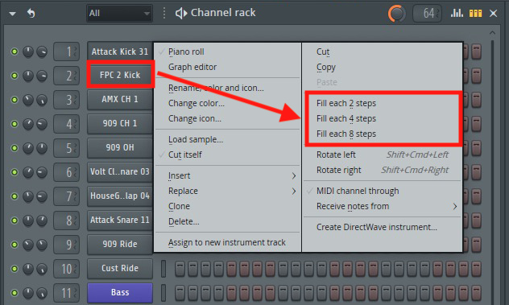This screenshot has height=305, width=509.
Task: Click mixer track number 11 box
Action: 66,293
